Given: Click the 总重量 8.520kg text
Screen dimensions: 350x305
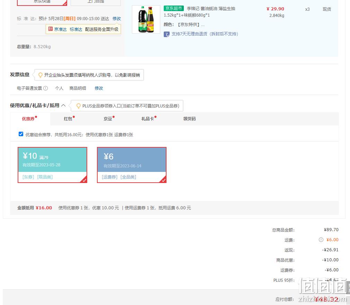Looking at the screenshot, I should (x=34, y=47).
